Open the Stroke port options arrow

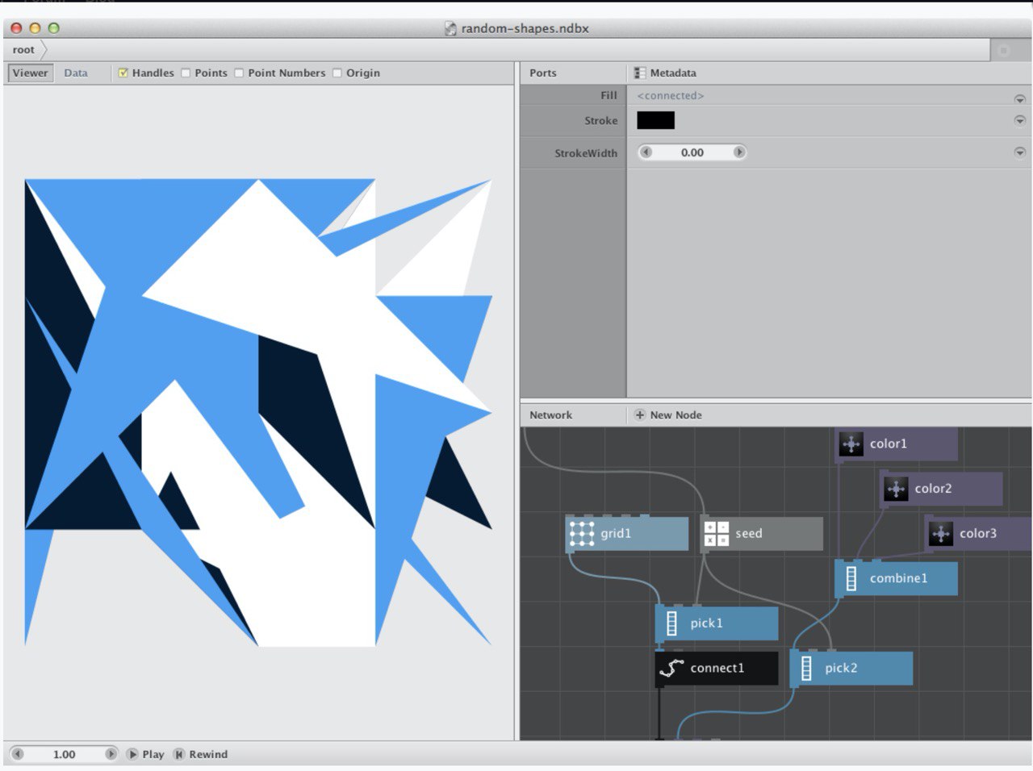pos(1019,120)
